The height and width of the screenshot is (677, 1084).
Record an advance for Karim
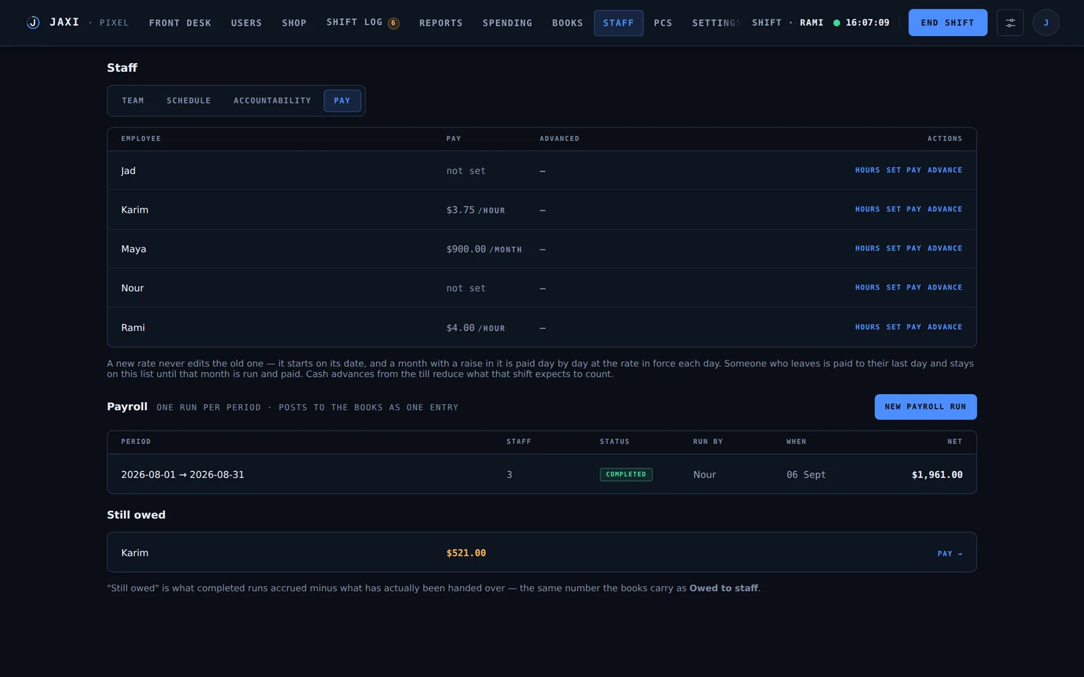(x=945, y=209)
